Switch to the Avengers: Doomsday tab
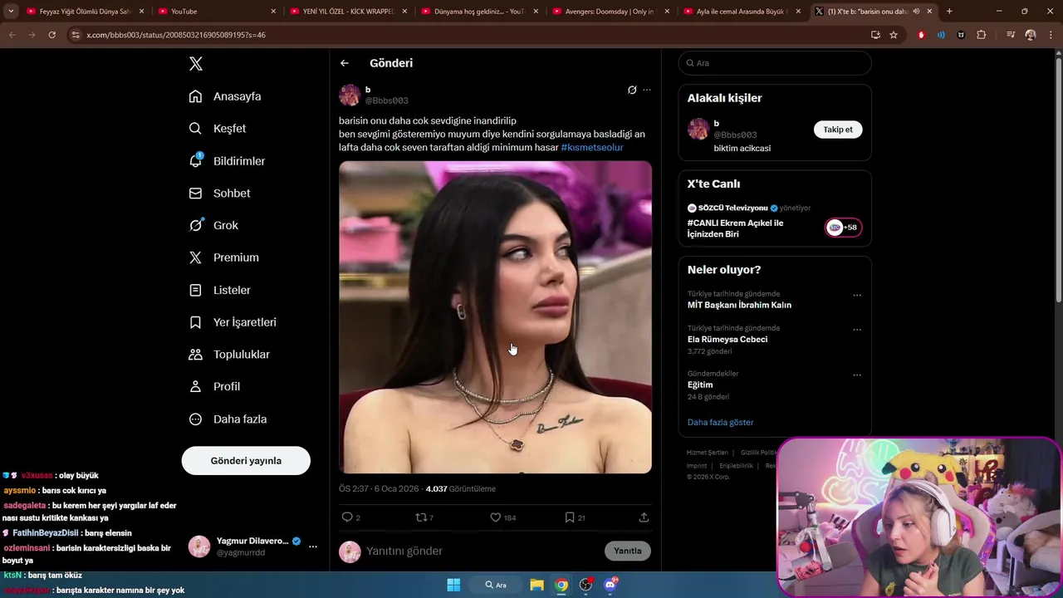The image size is (1063, 598). pyautogui.click(x=611, y=12)
